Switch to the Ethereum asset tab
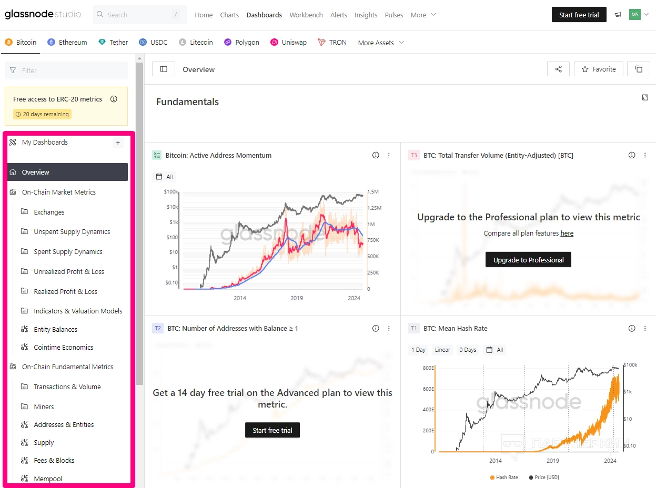656x488 pixels. pos(67,42)
